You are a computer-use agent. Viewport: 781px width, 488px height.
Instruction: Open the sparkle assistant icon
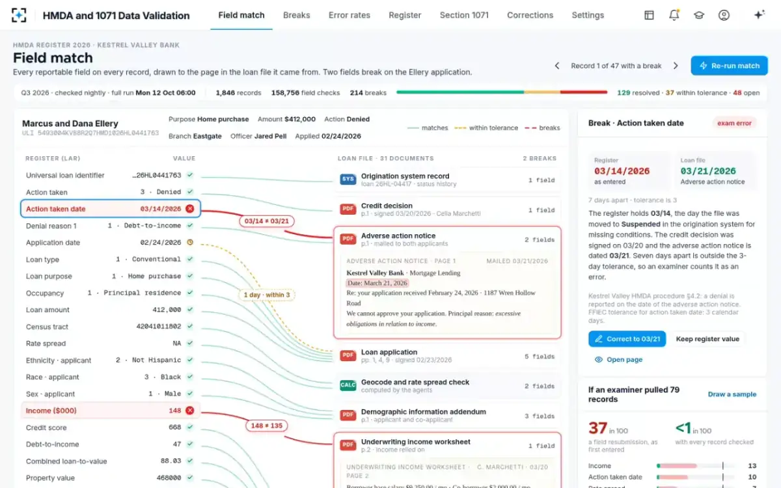pos(759,15)
